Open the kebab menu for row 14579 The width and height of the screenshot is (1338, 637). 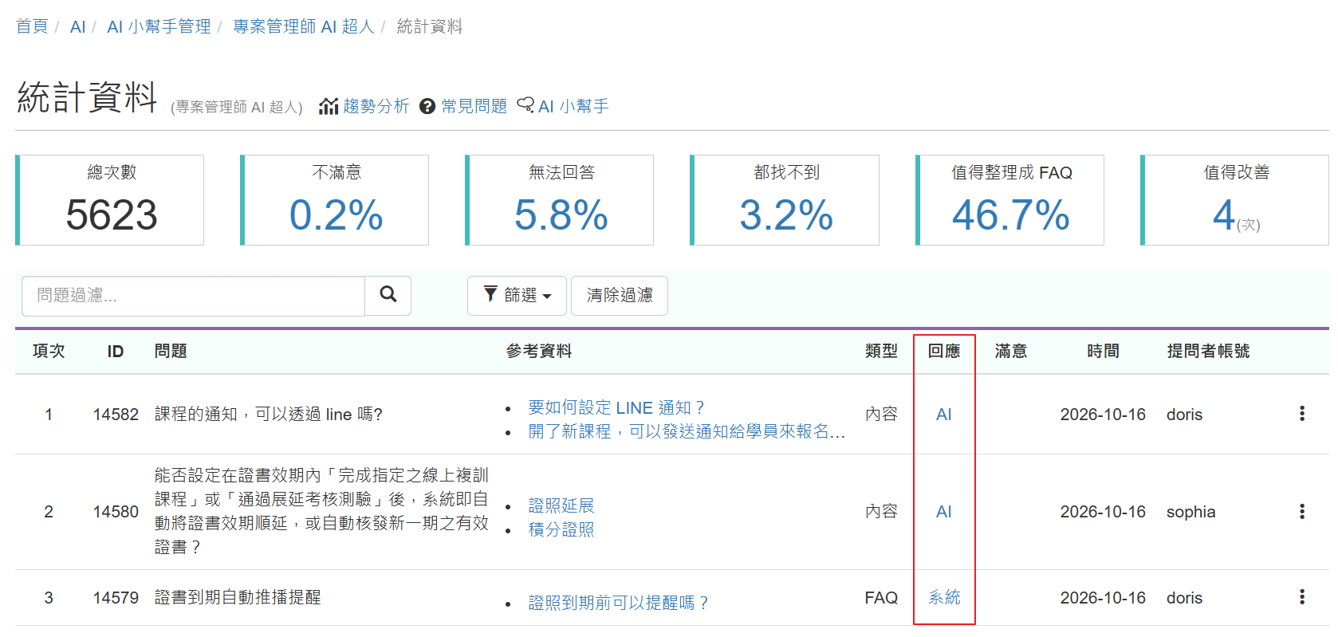pos(1302,597)
